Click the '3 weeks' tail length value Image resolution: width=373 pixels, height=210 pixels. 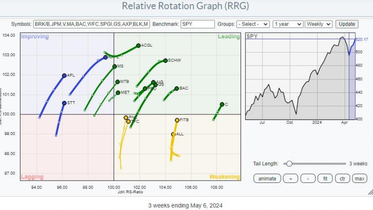358,164
